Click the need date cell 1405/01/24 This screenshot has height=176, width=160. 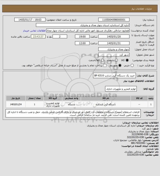[x=16, y=105]
